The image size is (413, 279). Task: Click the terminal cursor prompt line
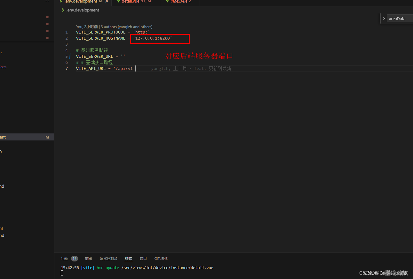(x=62, y=273)
